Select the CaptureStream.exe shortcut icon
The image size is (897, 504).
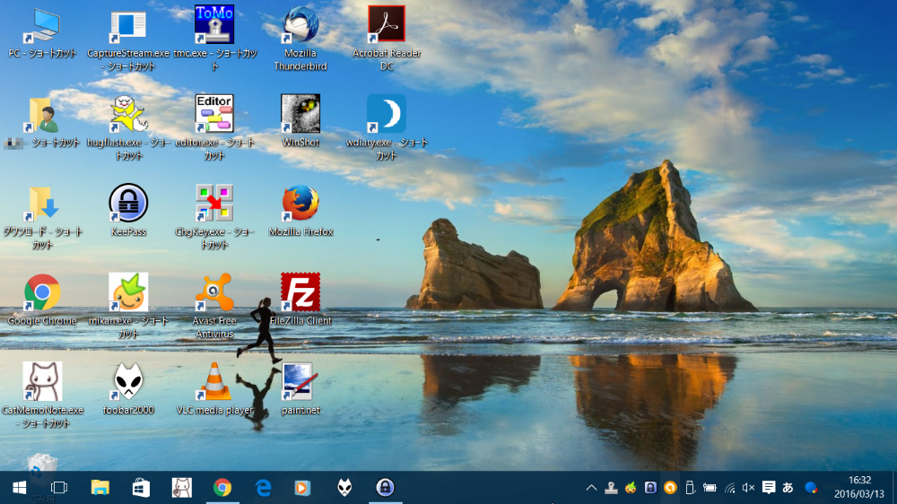pos(128,26)
